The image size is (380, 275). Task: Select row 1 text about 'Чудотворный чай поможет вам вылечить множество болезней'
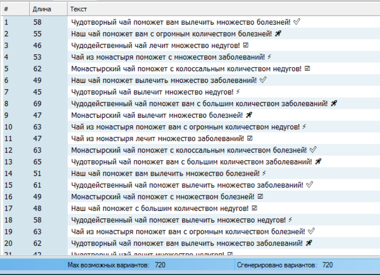(180, 22)
